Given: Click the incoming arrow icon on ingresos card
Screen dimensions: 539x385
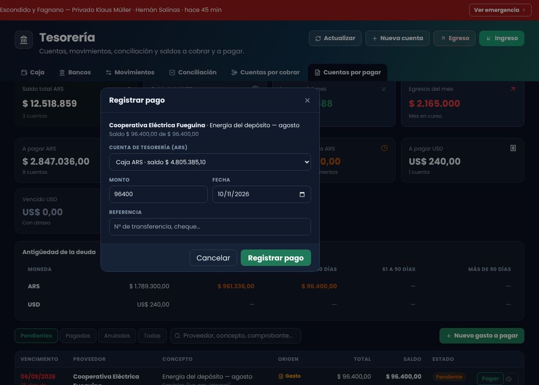Looking at the screenshot, I should [x=384, y=89].
